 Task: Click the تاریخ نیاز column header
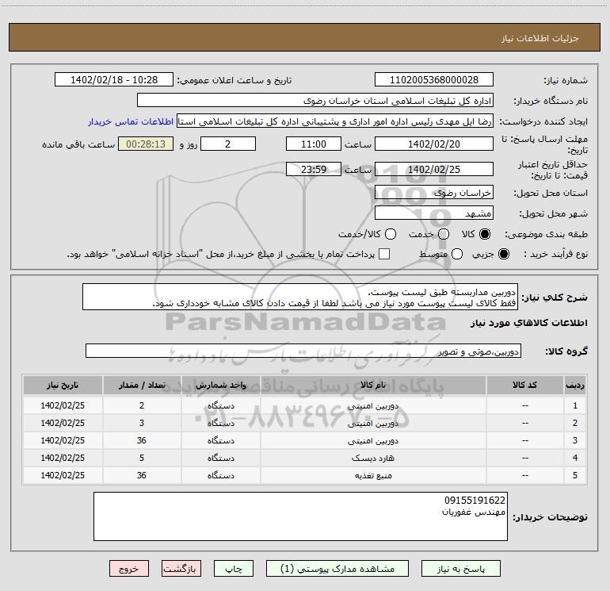(63, 386)
